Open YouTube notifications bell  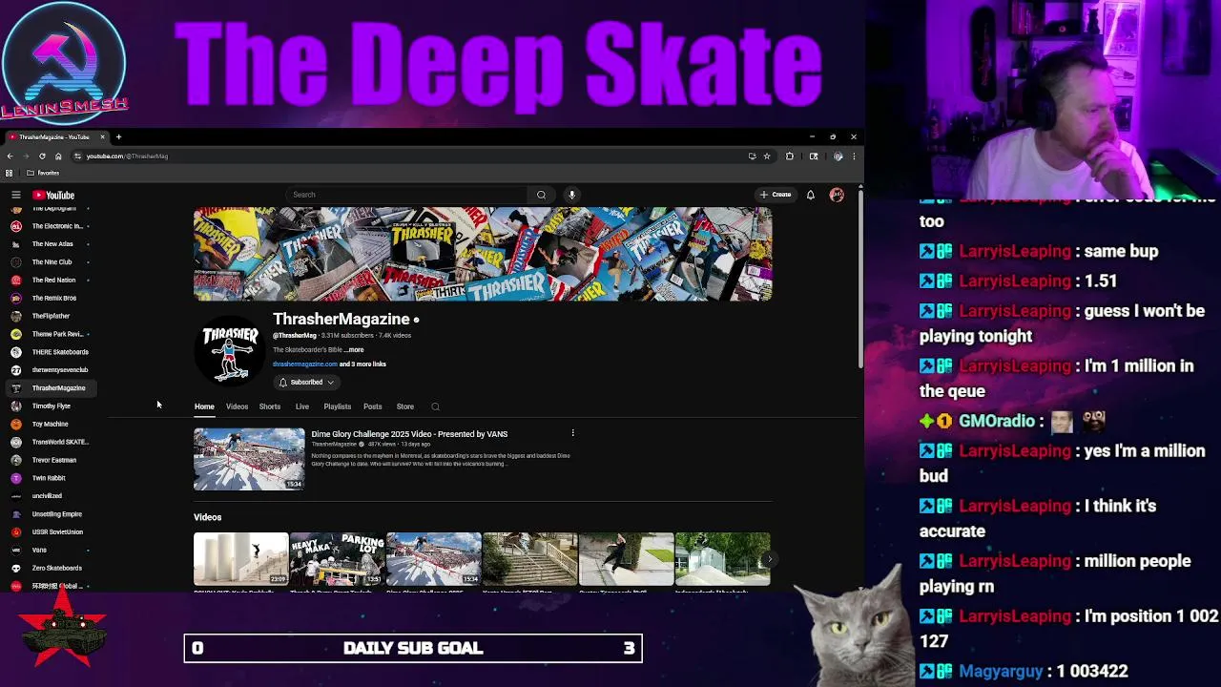tap(811, 195)
